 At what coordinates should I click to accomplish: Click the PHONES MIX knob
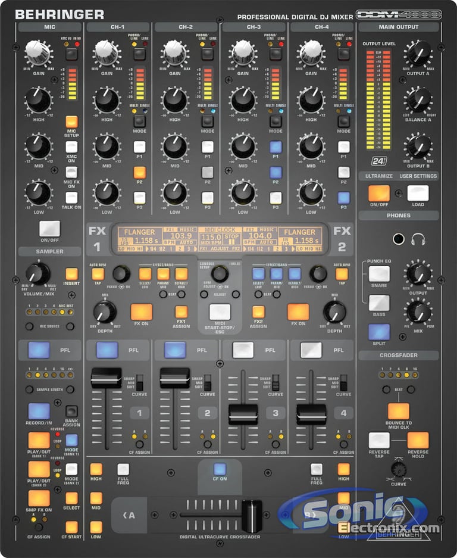pos(418,312)
